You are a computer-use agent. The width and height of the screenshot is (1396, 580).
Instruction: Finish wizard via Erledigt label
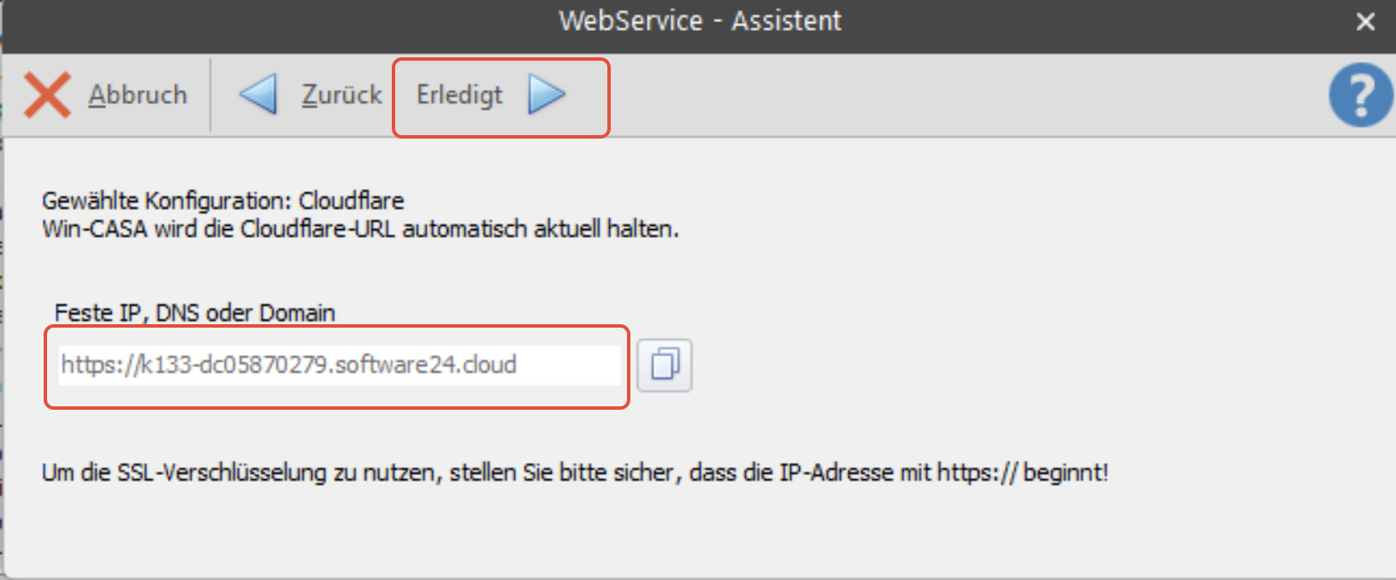459,94
